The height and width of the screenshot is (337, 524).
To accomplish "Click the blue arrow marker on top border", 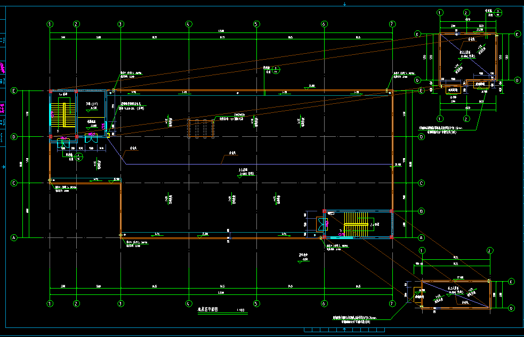I will [345, 4].
